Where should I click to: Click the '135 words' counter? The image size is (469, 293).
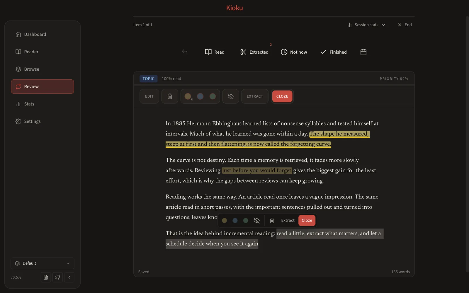[400, 272]
